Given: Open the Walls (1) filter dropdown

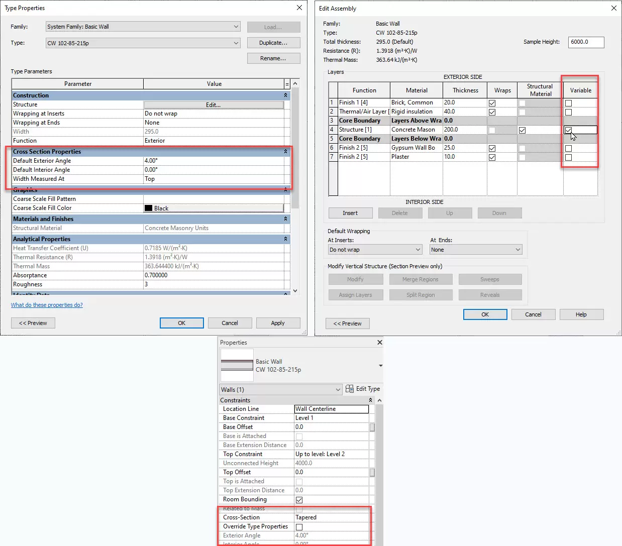Looking at the screenshot, I should [x=338, y=390].
